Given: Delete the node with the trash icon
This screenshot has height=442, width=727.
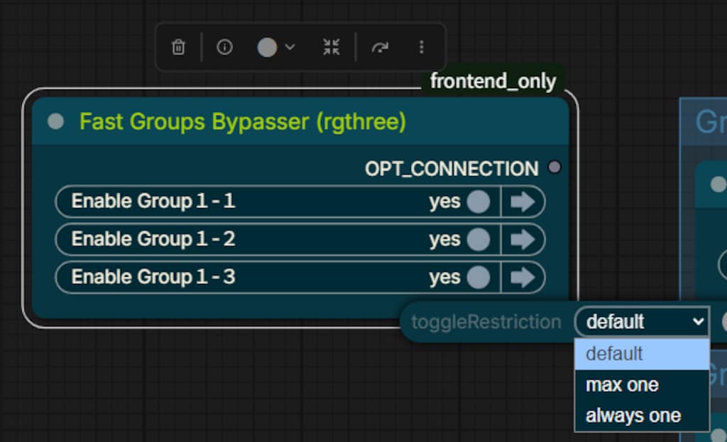Looking at the screenshot, I should point(178,47).
